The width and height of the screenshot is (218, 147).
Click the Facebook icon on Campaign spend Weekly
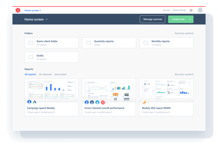29,102
